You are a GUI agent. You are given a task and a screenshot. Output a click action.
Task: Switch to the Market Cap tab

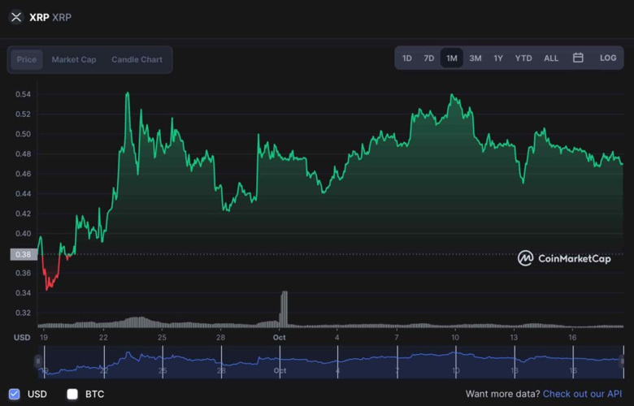(x=74, y=59)
